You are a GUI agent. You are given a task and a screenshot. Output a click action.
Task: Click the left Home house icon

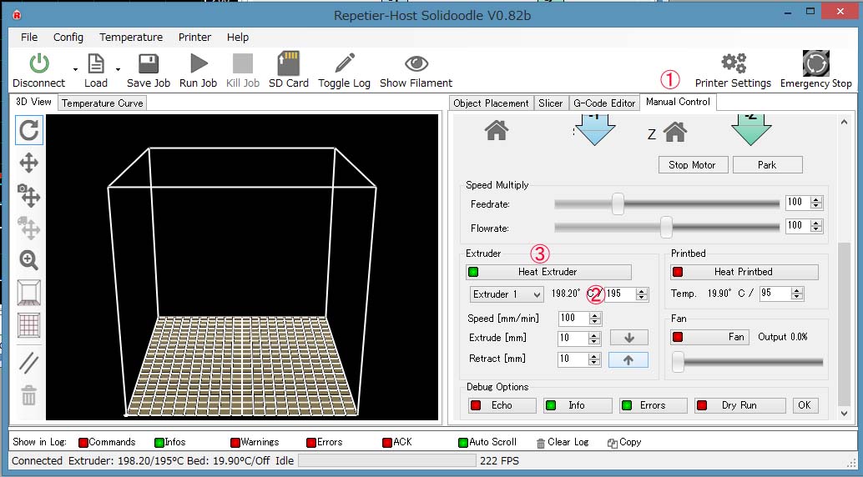point(497,131)
